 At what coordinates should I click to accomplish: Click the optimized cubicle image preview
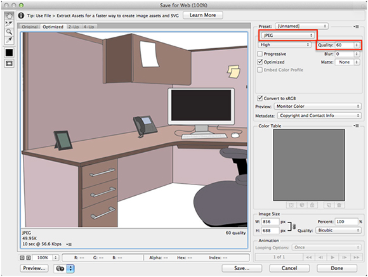click(135, 130)
